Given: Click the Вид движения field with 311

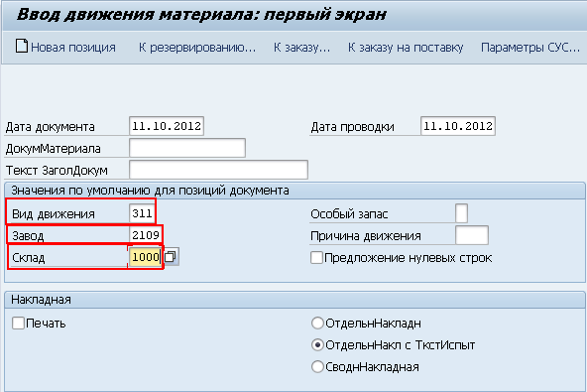Looking at the screenshot, I should coord(142,213).
